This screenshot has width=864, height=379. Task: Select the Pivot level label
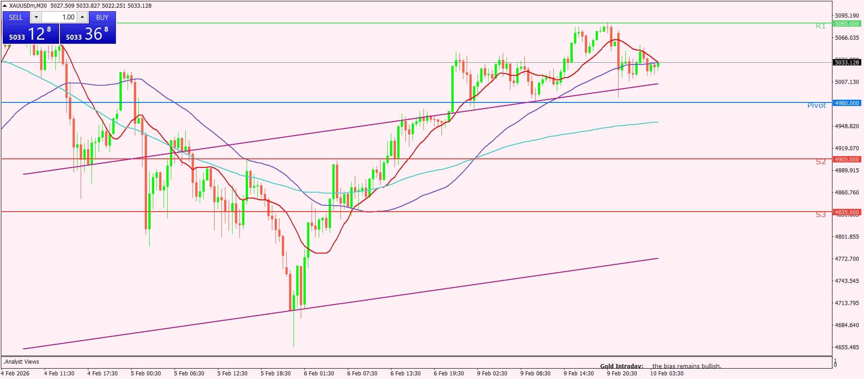817,105
